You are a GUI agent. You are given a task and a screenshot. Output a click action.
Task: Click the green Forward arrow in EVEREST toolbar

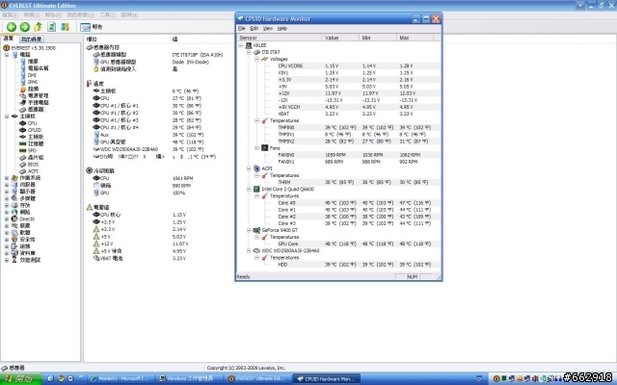25,27
